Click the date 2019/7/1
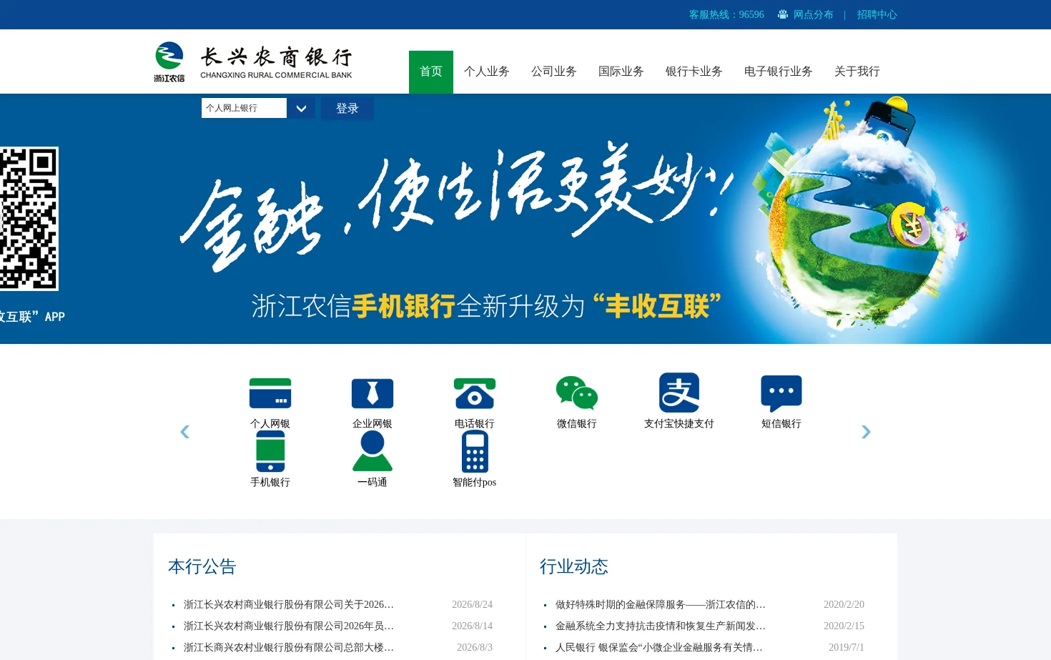Viewport: 1051px width, 660px height. click(847, 648)
